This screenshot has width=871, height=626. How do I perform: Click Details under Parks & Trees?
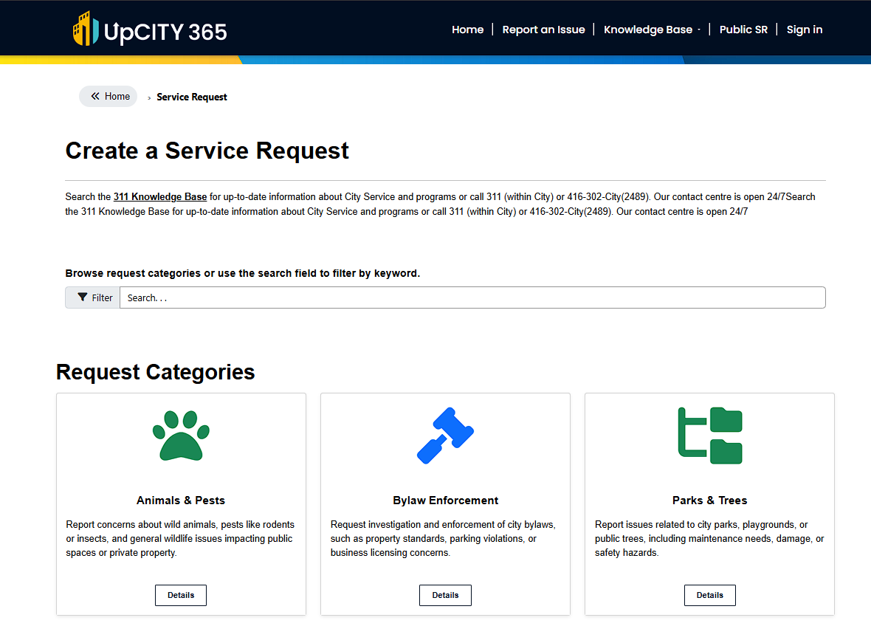coord(709,595)
